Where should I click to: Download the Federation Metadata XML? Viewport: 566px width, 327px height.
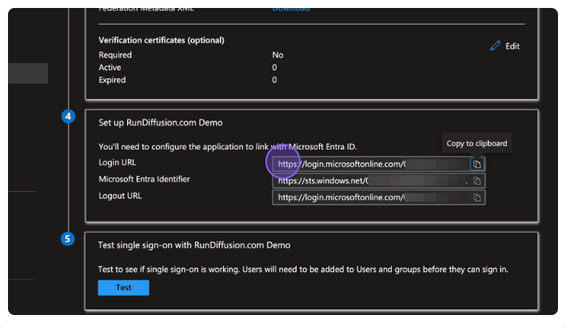291,9
